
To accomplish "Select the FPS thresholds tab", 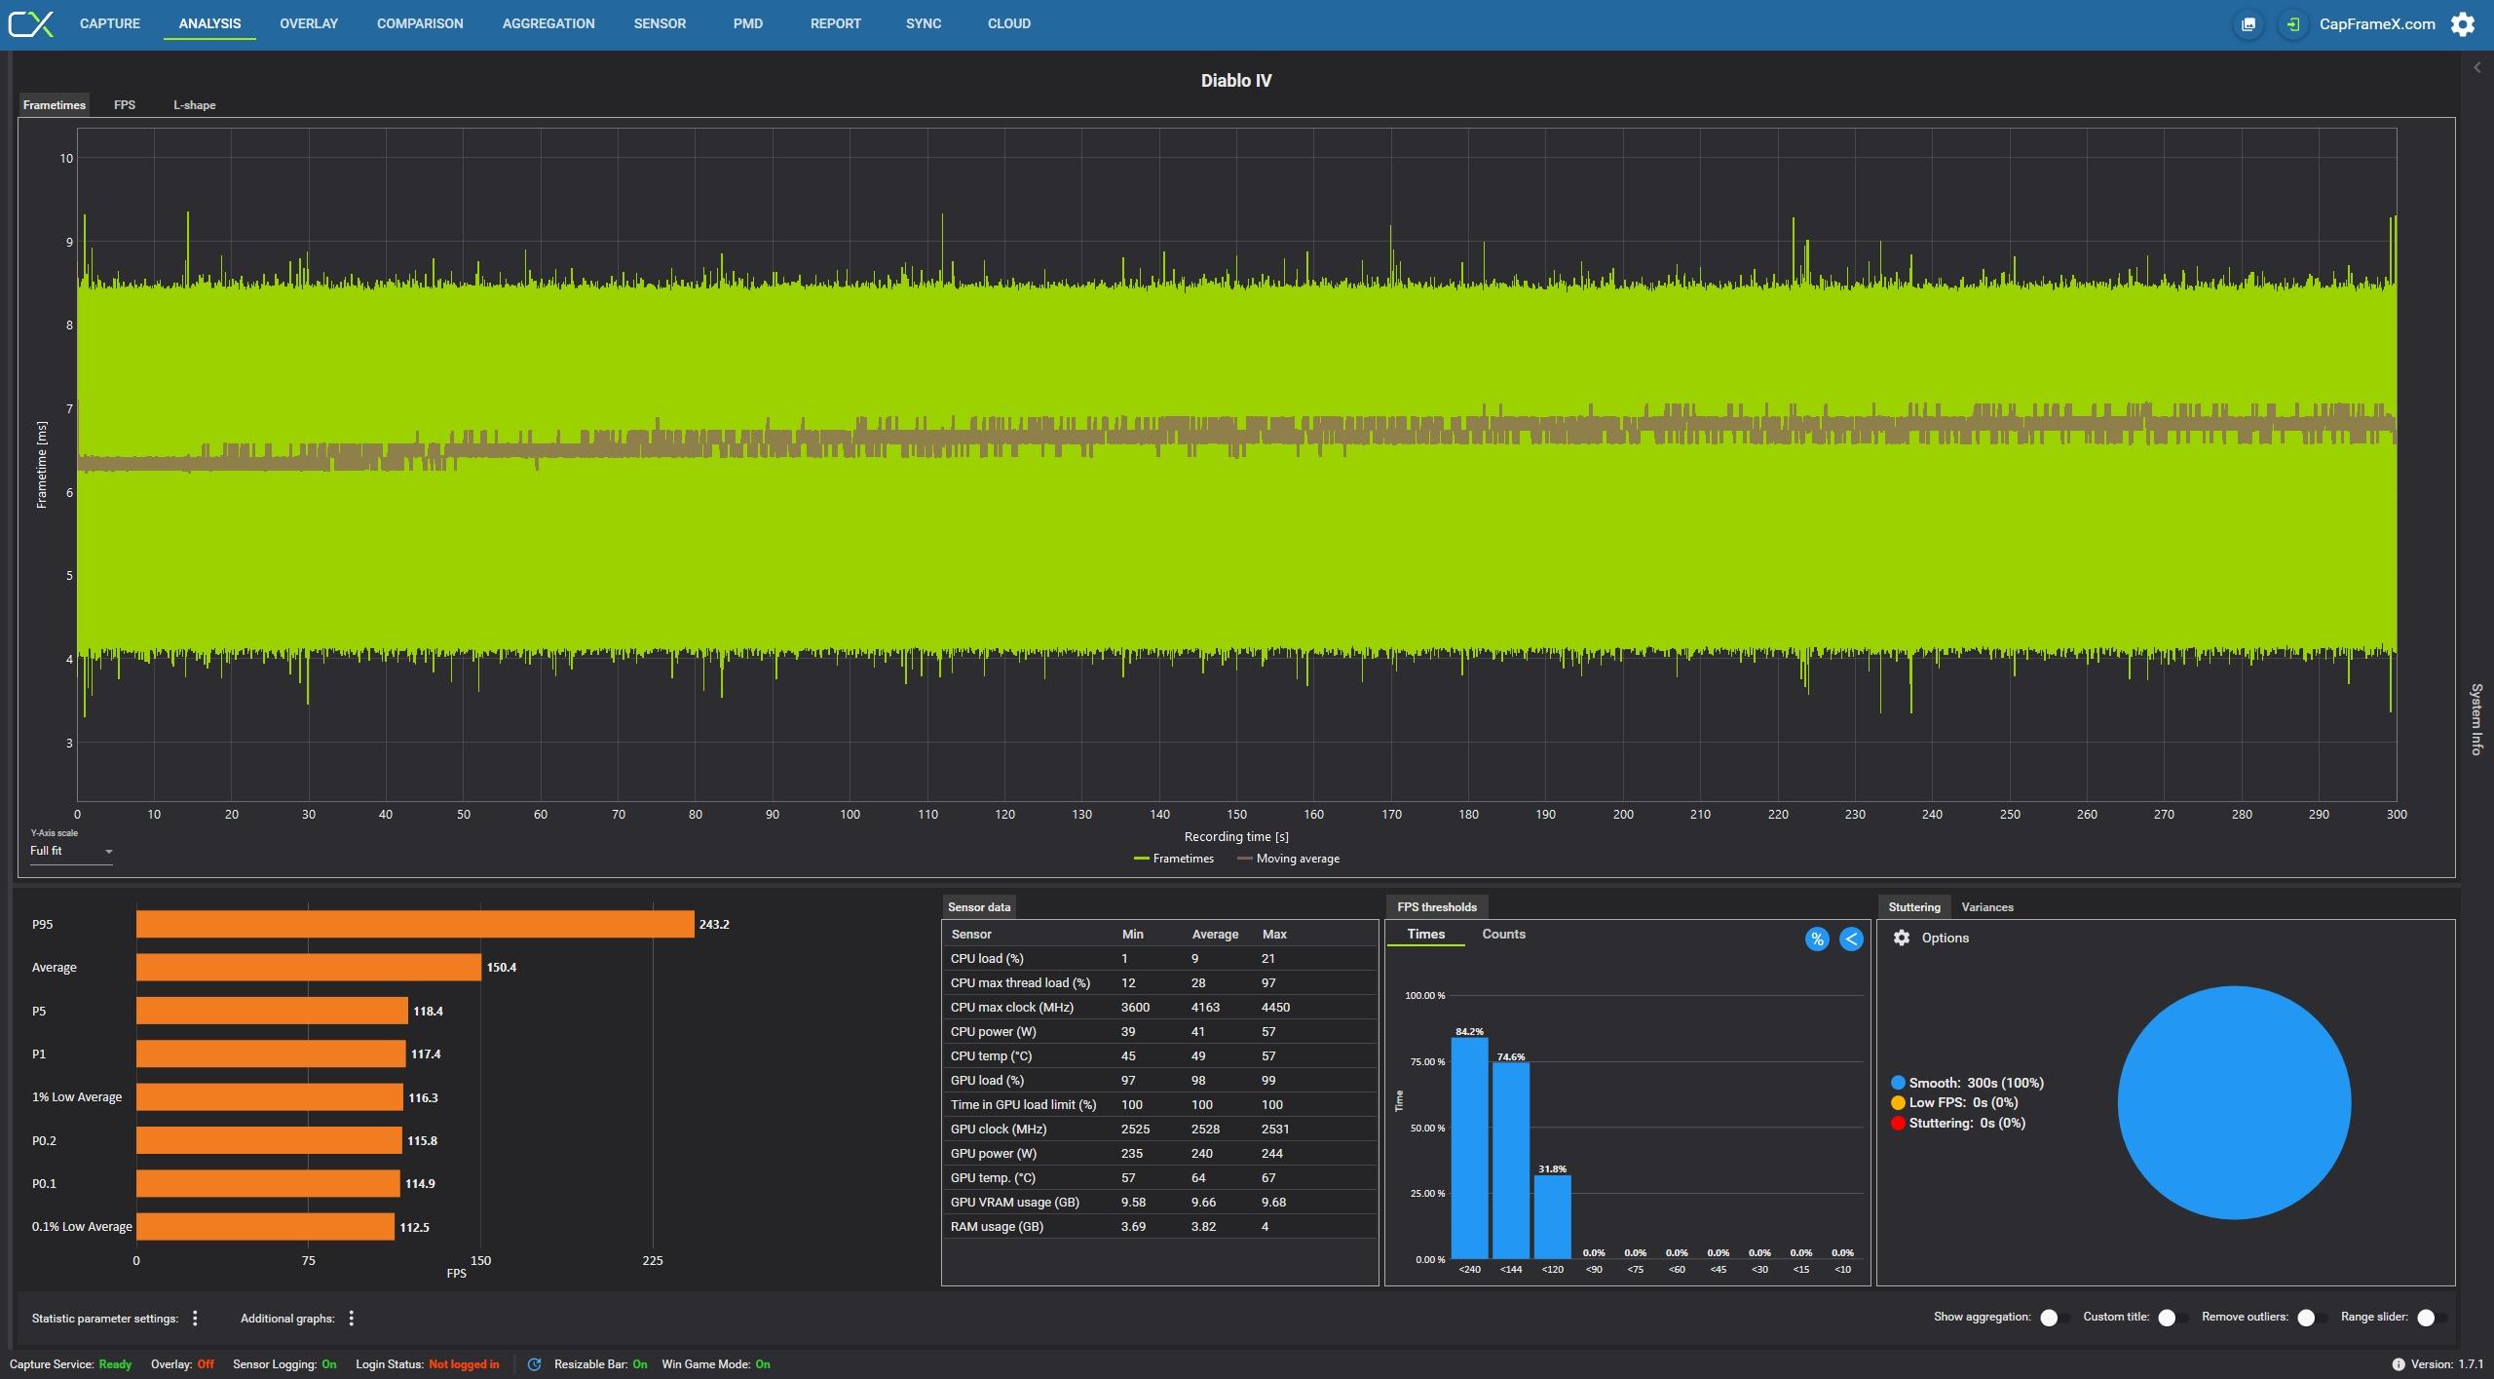I will coord(1437,907).
